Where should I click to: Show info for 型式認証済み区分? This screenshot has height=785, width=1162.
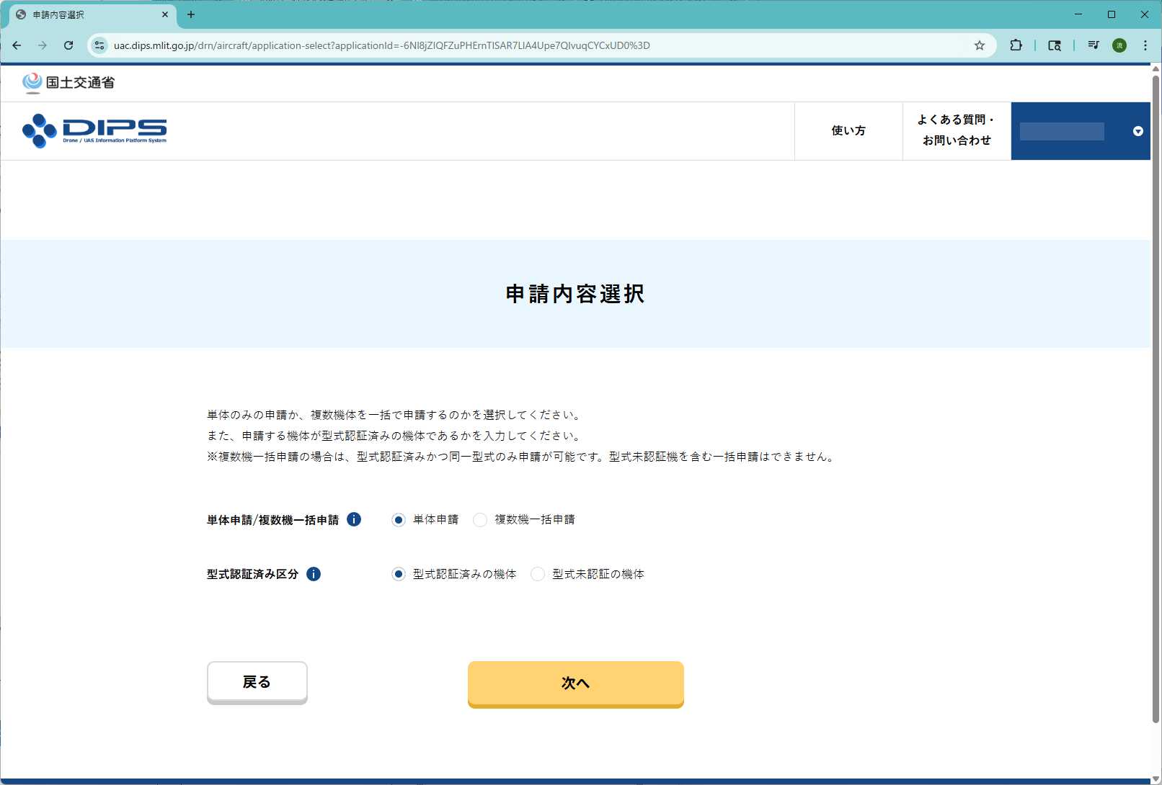click(314, 574)
